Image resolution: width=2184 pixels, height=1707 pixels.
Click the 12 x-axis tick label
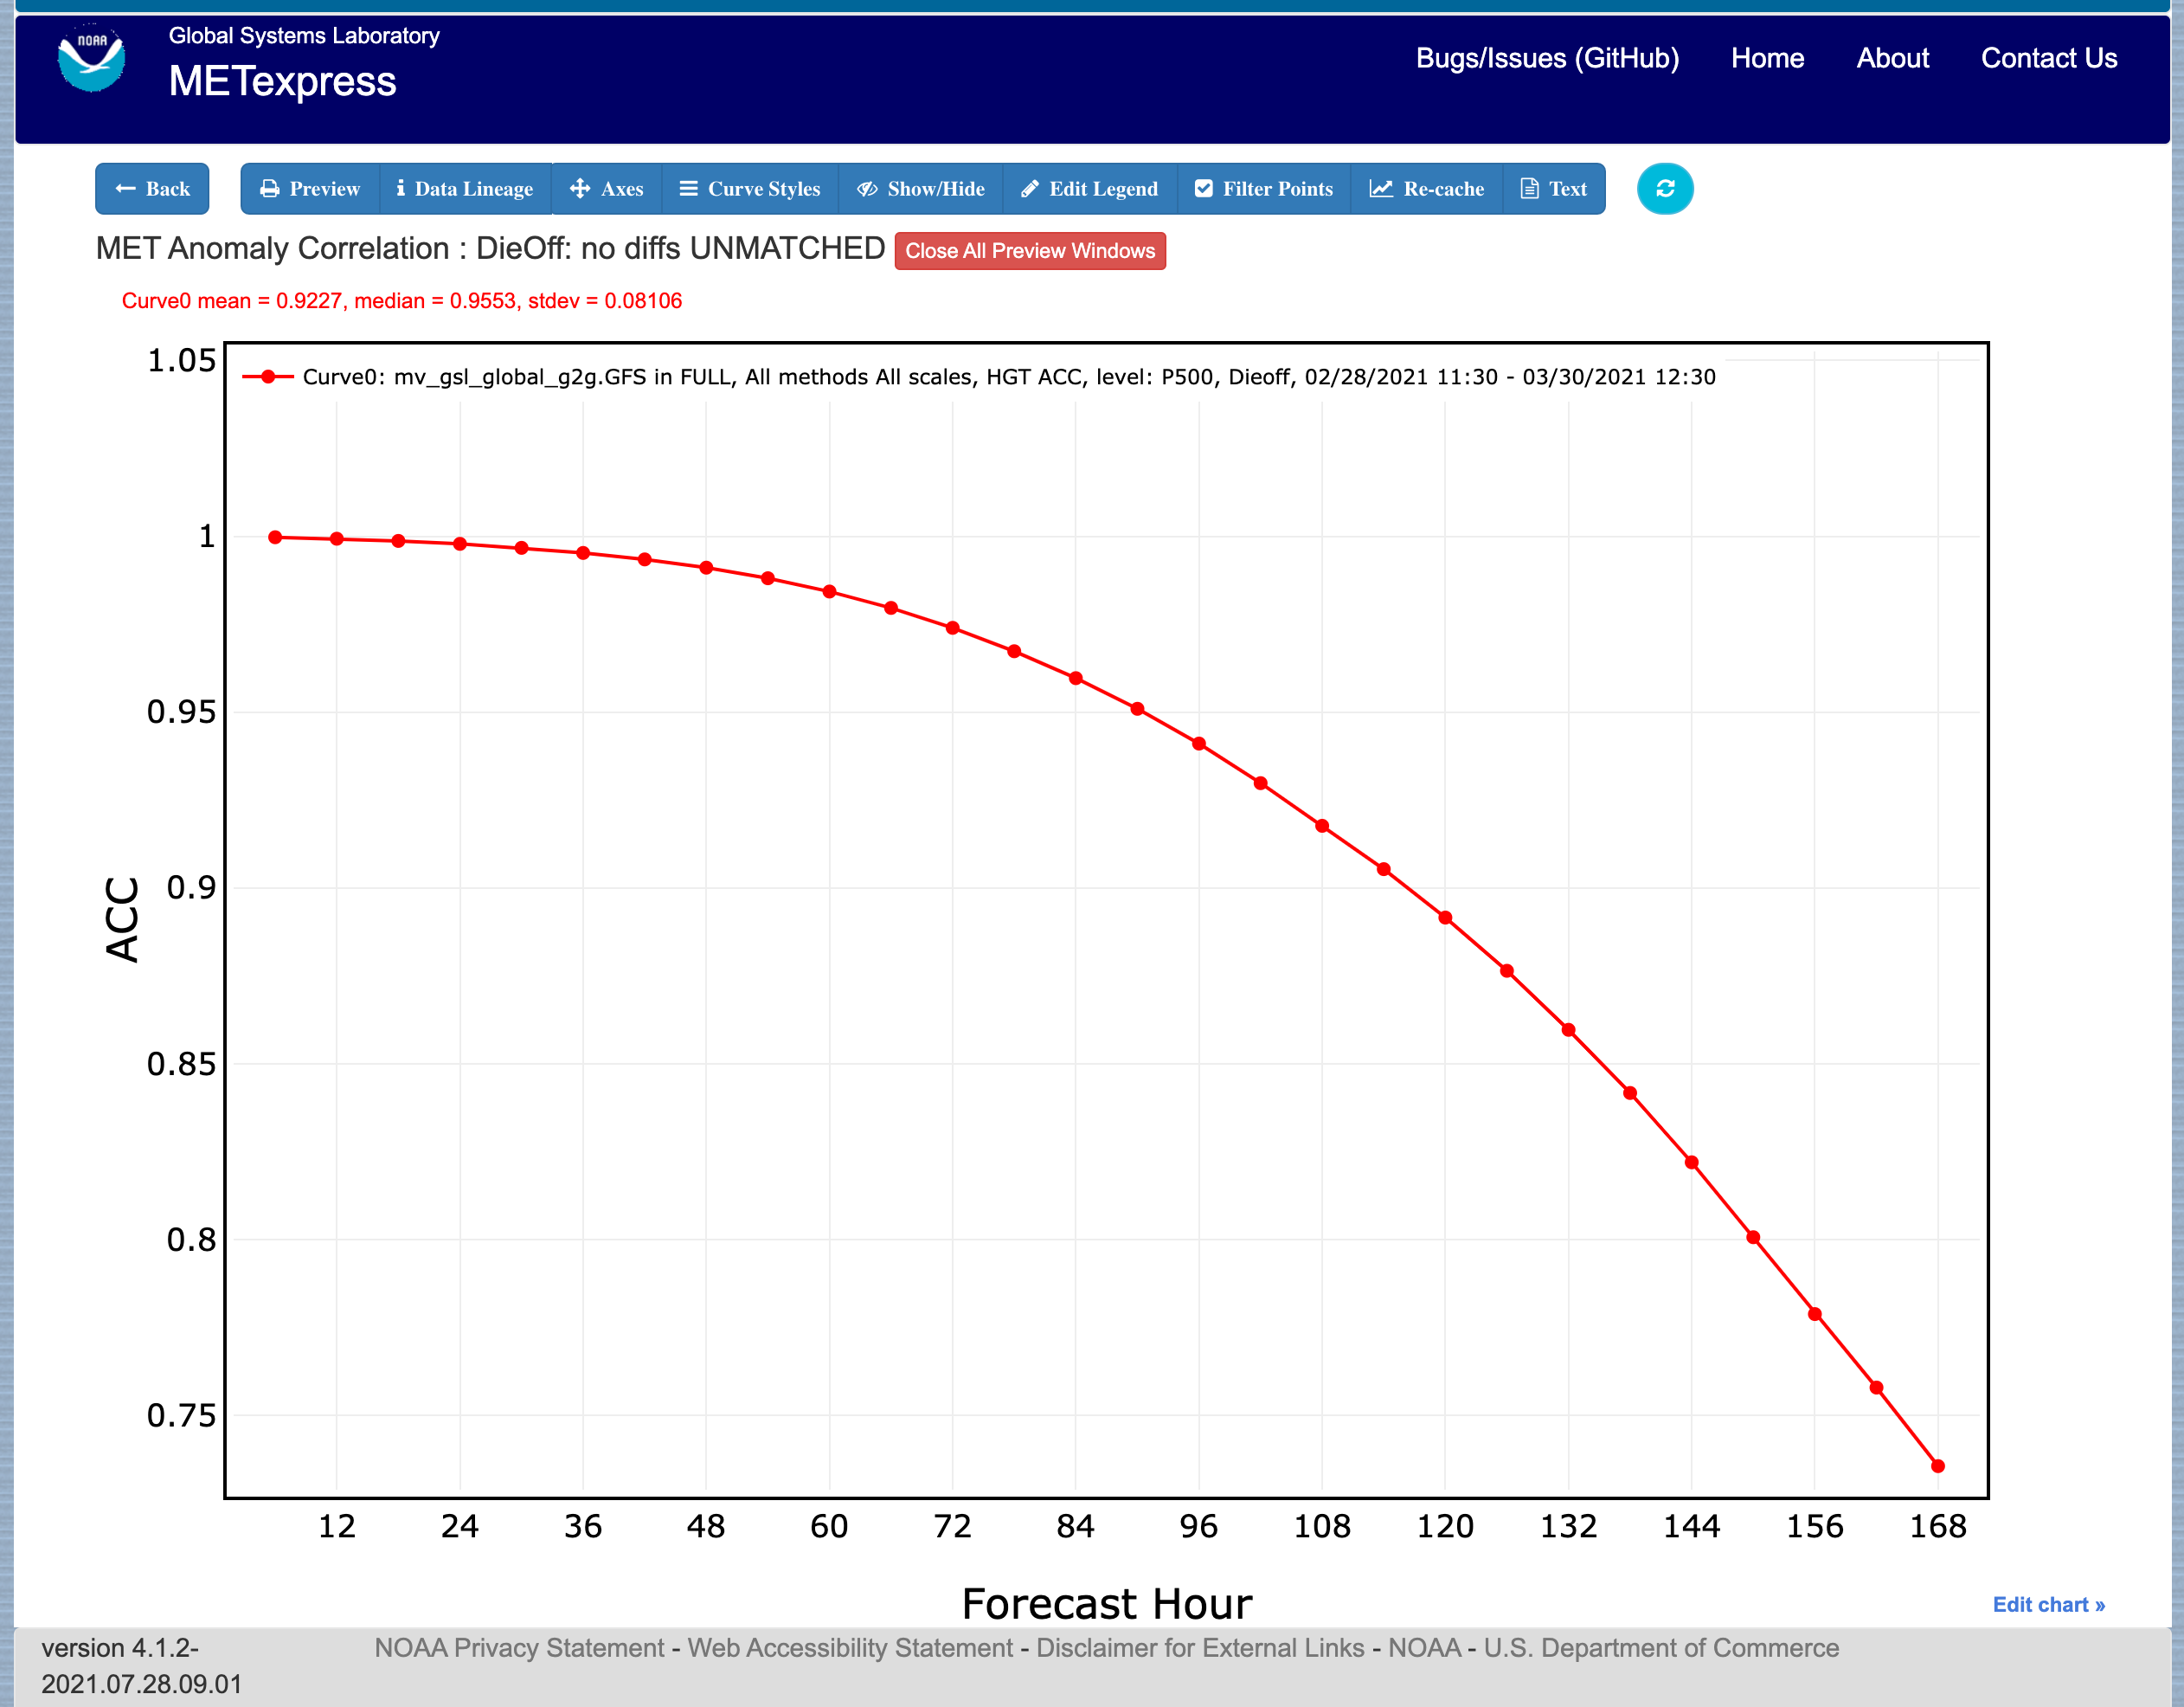pos(337,1526)
